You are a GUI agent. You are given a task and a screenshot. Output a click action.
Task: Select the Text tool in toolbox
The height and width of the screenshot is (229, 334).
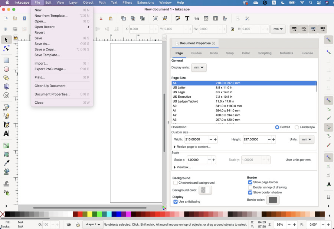coord(6,133)
